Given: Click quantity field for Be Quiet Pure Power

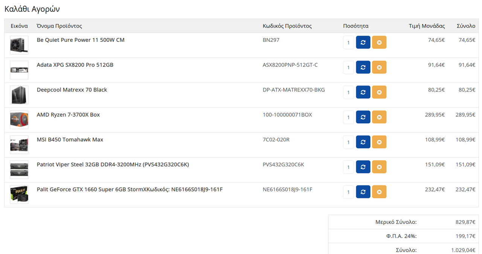Looking at the screenshot, I should [x=349, y=43].
